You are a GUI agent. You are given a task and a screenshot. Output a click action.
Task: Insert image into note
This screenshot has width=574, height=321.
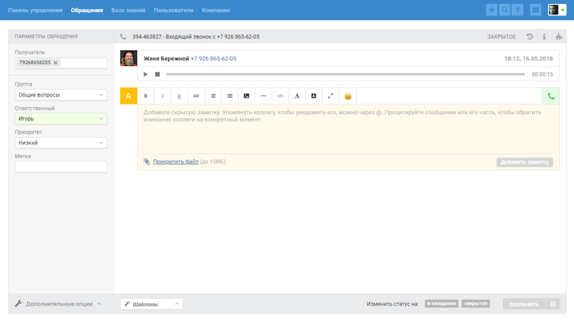246,96
